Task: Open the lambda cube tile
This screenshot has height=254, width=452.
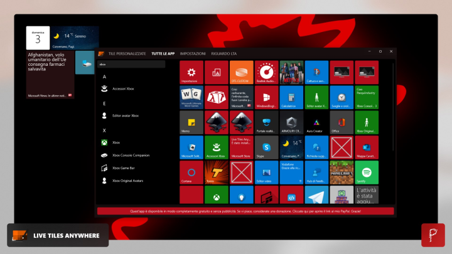Action: pos(217,97)
